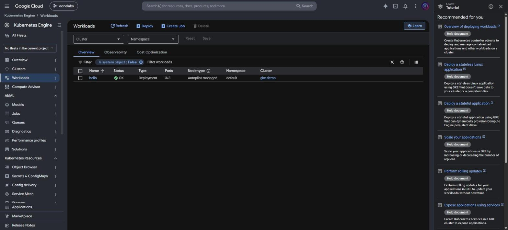Open Secrets & ConfigMaps sidebar item
This screenshot has height=230, width=508.
[30, 176]
